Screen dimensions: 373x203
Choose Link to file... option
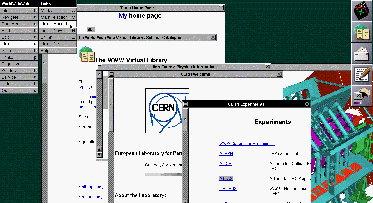(x=58, y=44)
